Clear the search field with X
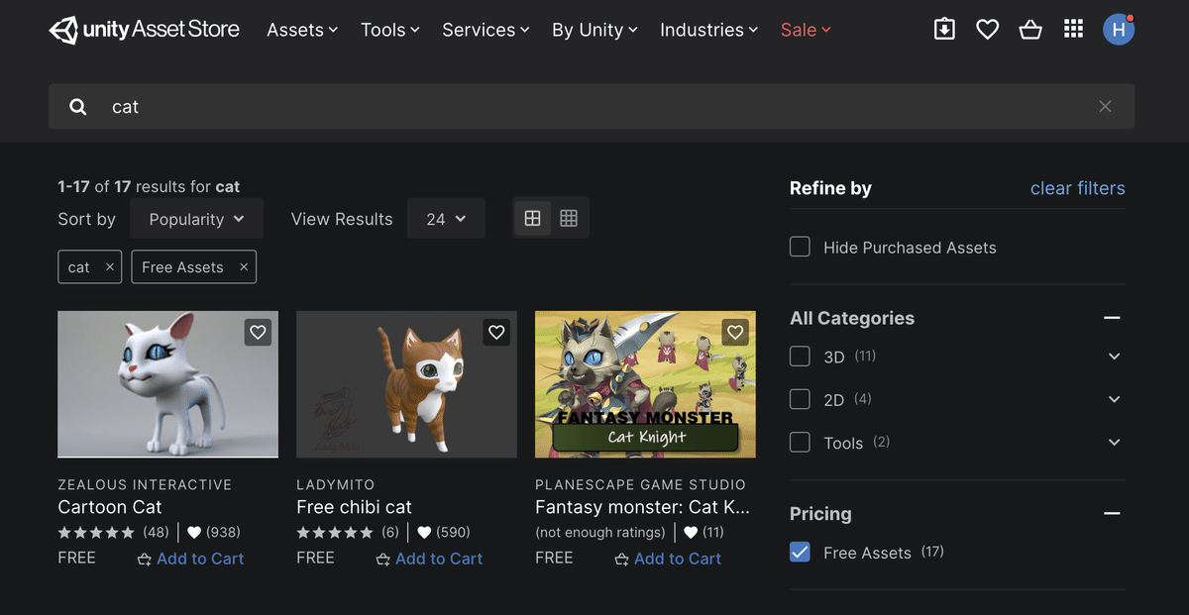The height and width of the screenshot is (615, 1189). coord(1106,107)
